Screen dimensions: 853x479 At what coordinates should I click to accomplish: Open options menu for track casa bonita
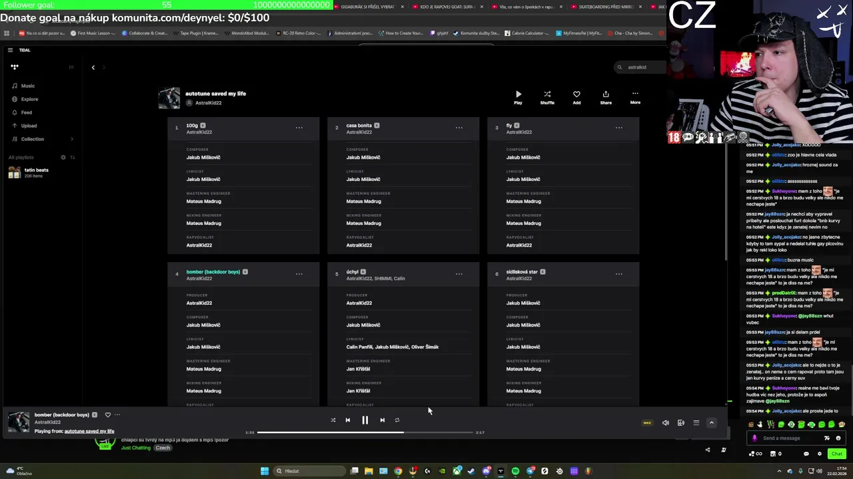point(459,128)
